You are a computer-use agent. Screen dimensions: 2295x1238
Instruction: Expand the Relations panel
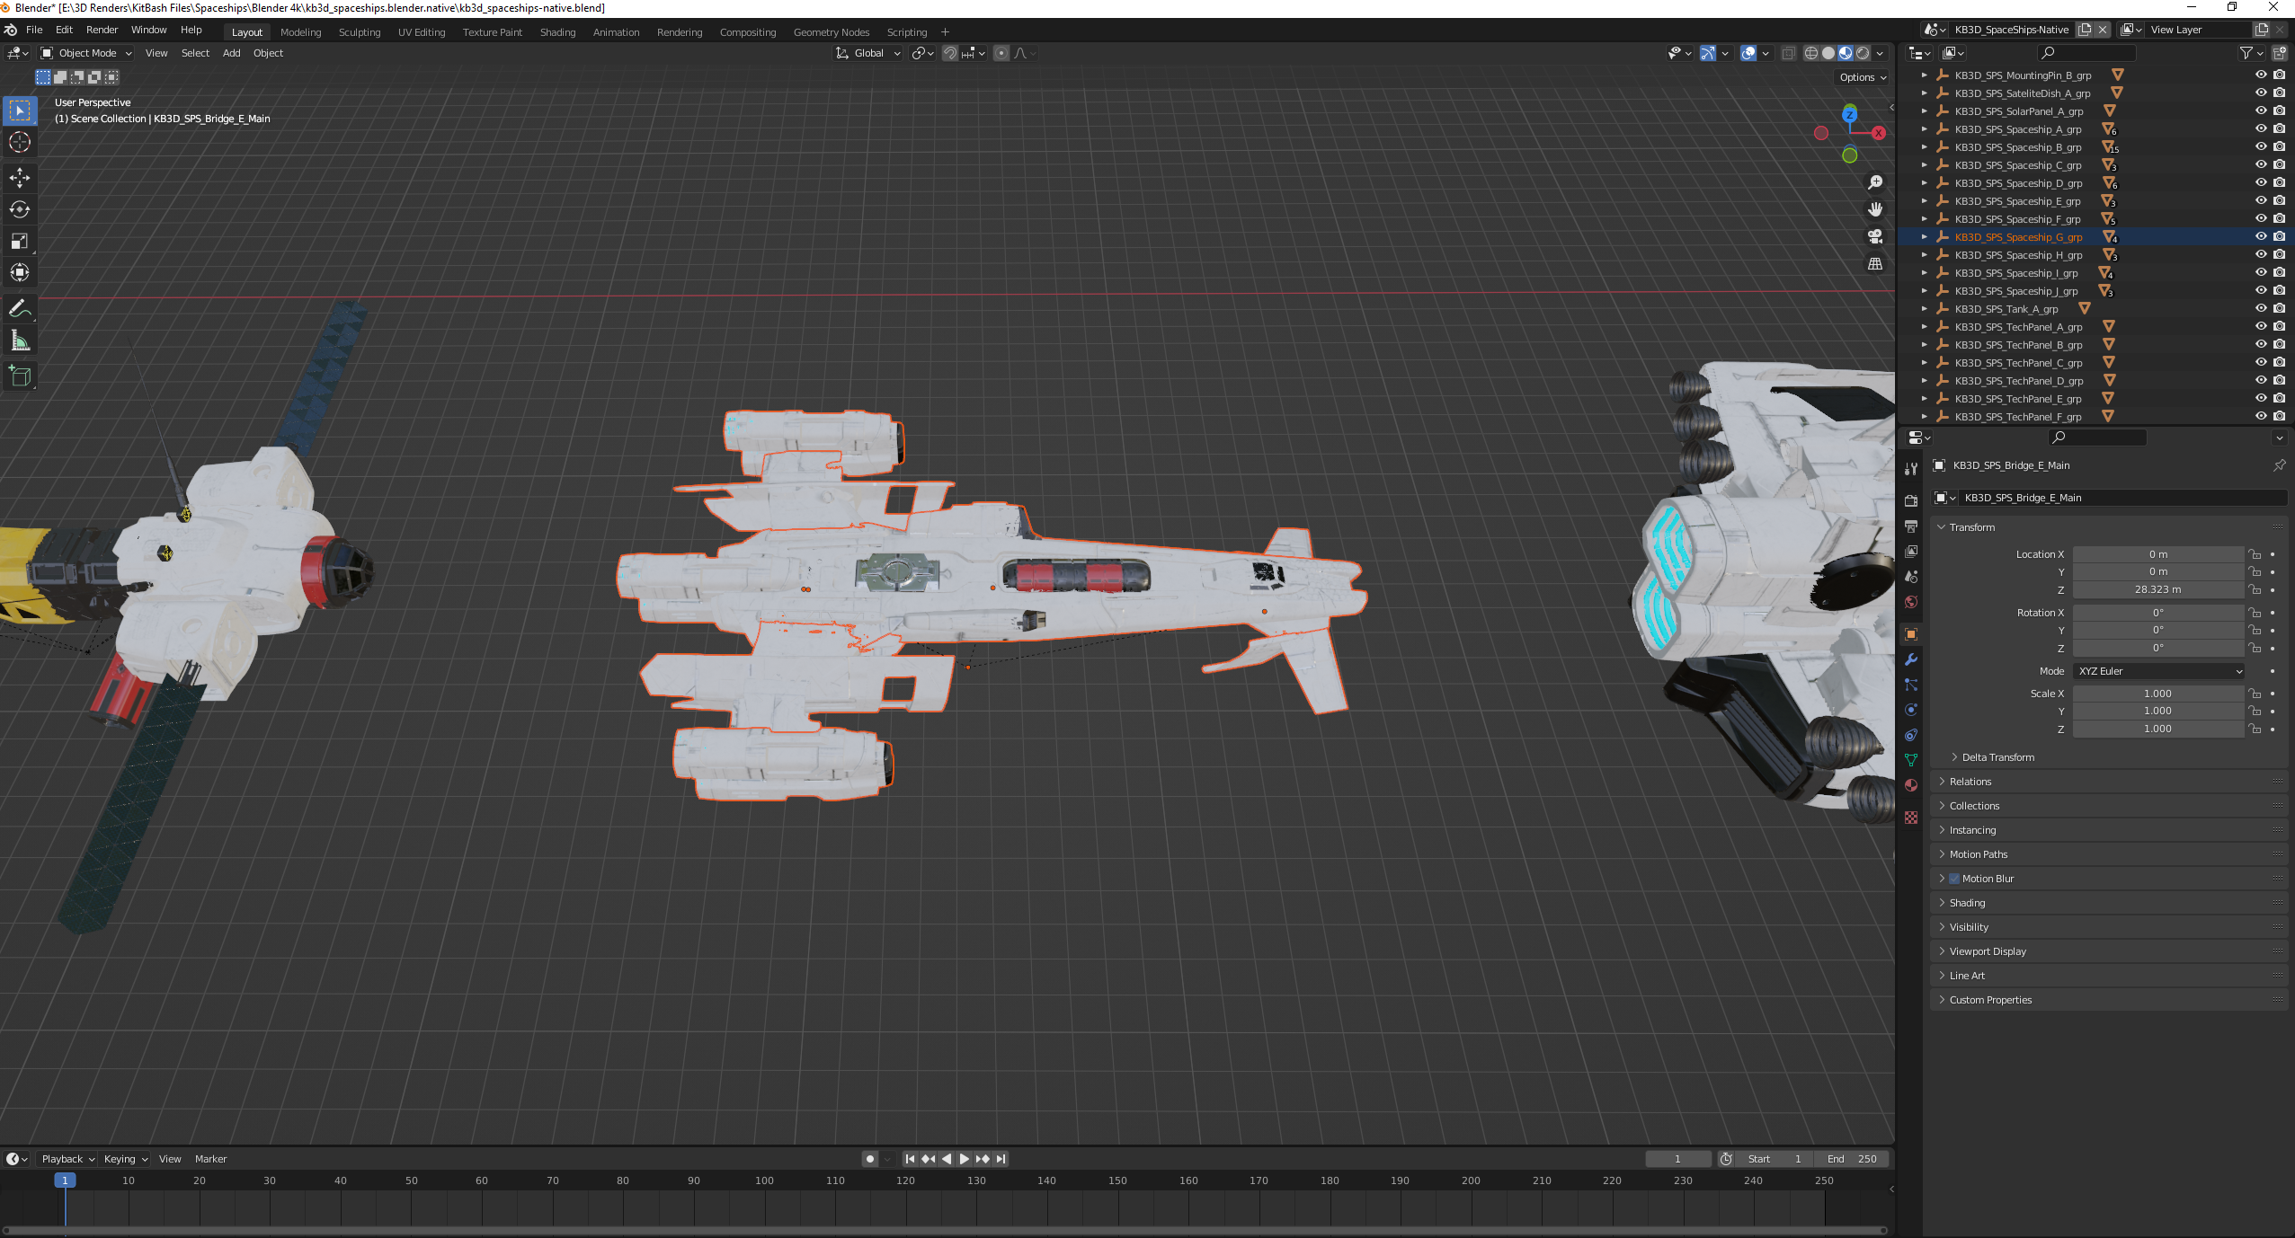[1970, 782]
